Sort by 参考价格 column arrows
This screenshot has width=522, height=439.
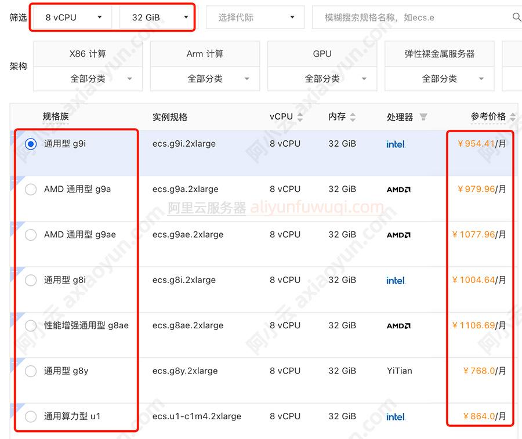click(x=513, y=117)
